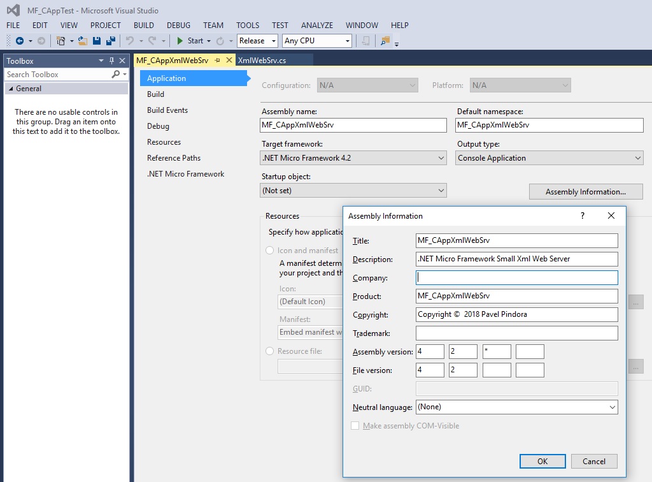Pin the Toolbox panel with pushpin icon
Viewport: 652px width, 482px height.
112,61
